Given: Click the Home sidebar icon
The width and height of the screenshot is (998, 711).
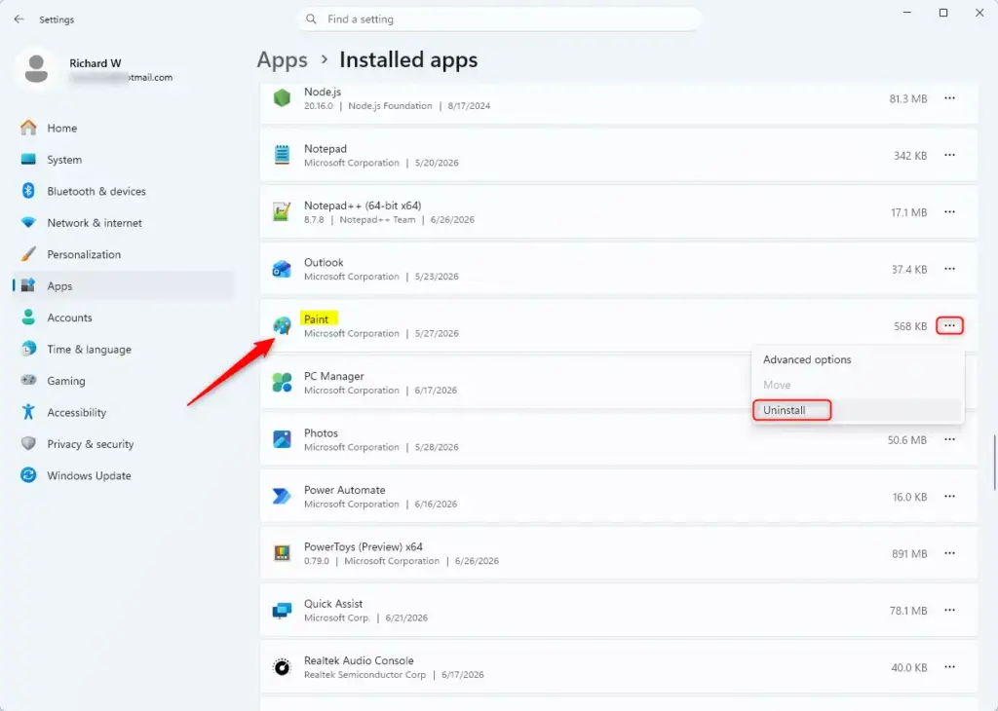Looking at the screenshot, I should click(x=28, y=128).
